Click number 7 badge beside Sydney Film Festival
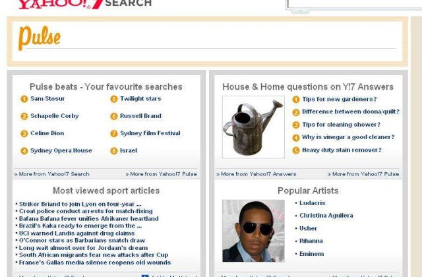Viewport: 422px width, 277px height. (114, 133)
